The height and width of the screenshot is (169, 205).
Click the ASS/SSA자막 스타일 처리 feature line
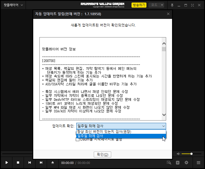click(89, 84)
